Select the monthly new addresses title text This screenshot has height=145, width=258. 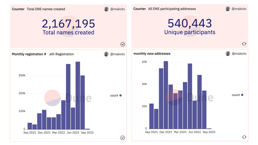tap(151, 53)
